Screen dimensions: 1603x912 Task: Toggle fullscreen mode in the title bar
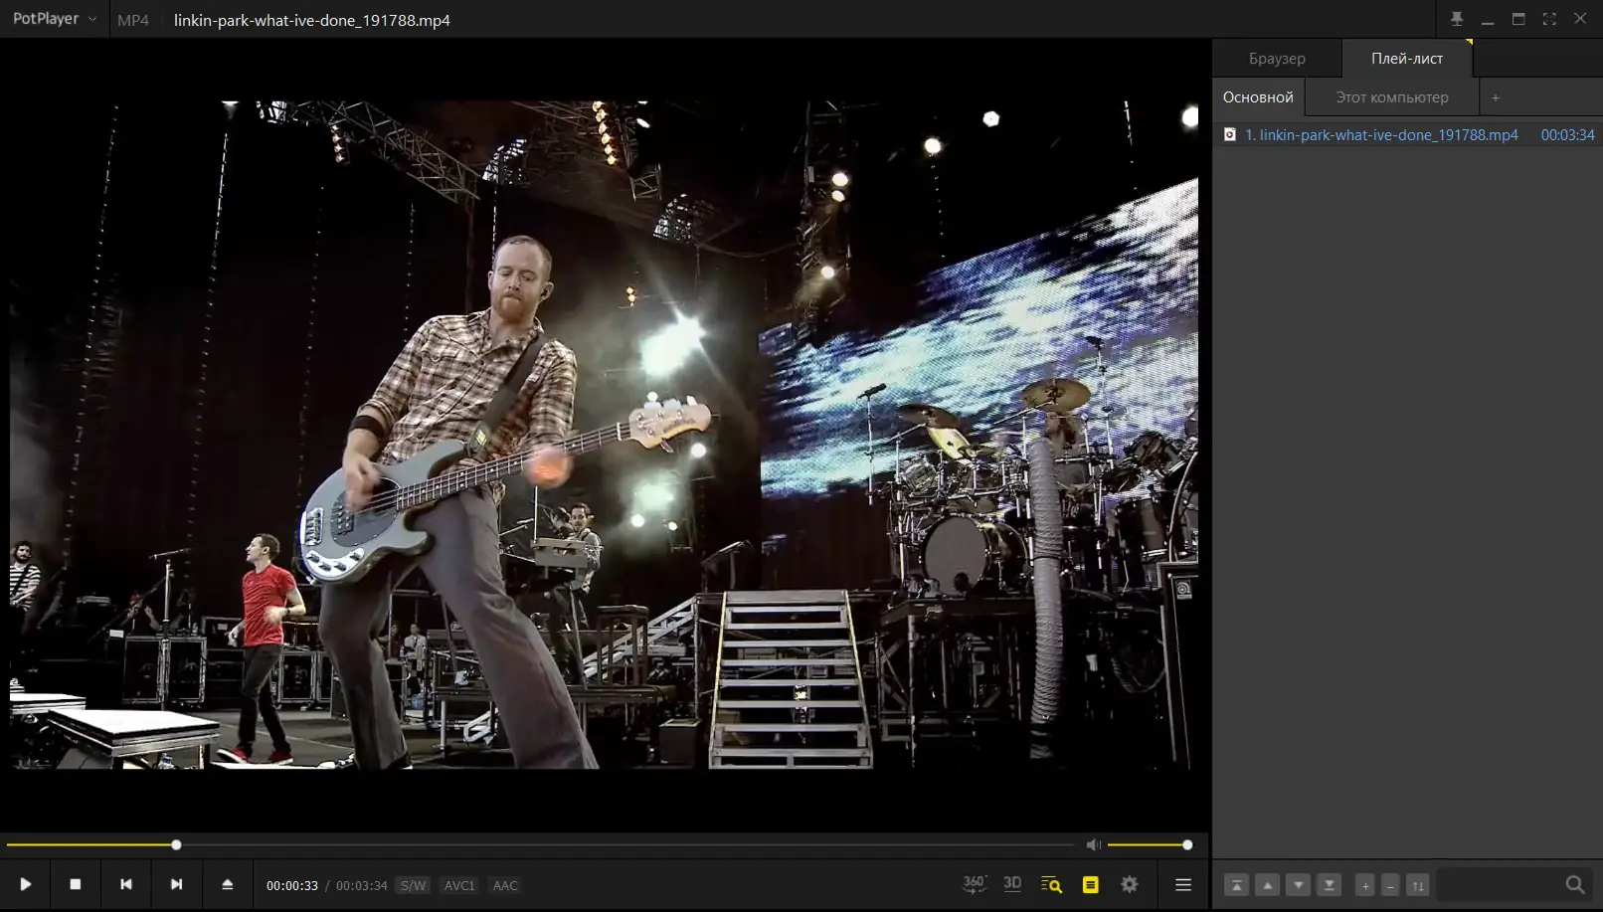click(x=1549, y=19)
